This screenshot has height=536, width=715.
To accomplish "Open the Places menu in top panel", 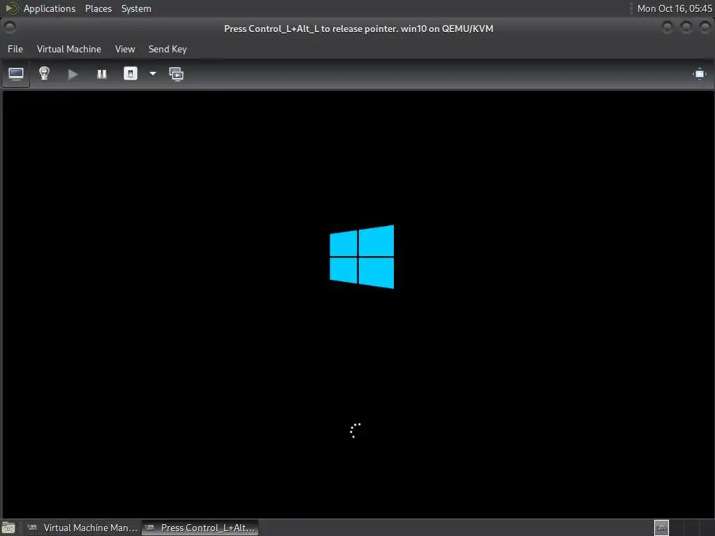I will pos(98,8).
